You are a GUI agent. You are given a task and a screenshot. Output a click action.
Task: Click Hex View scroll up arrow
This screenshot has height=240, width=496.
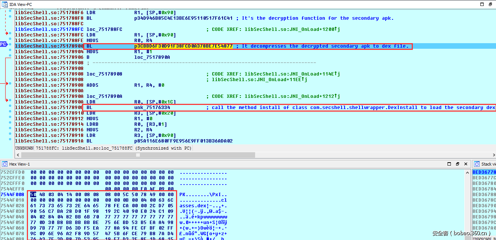(468, 173)
